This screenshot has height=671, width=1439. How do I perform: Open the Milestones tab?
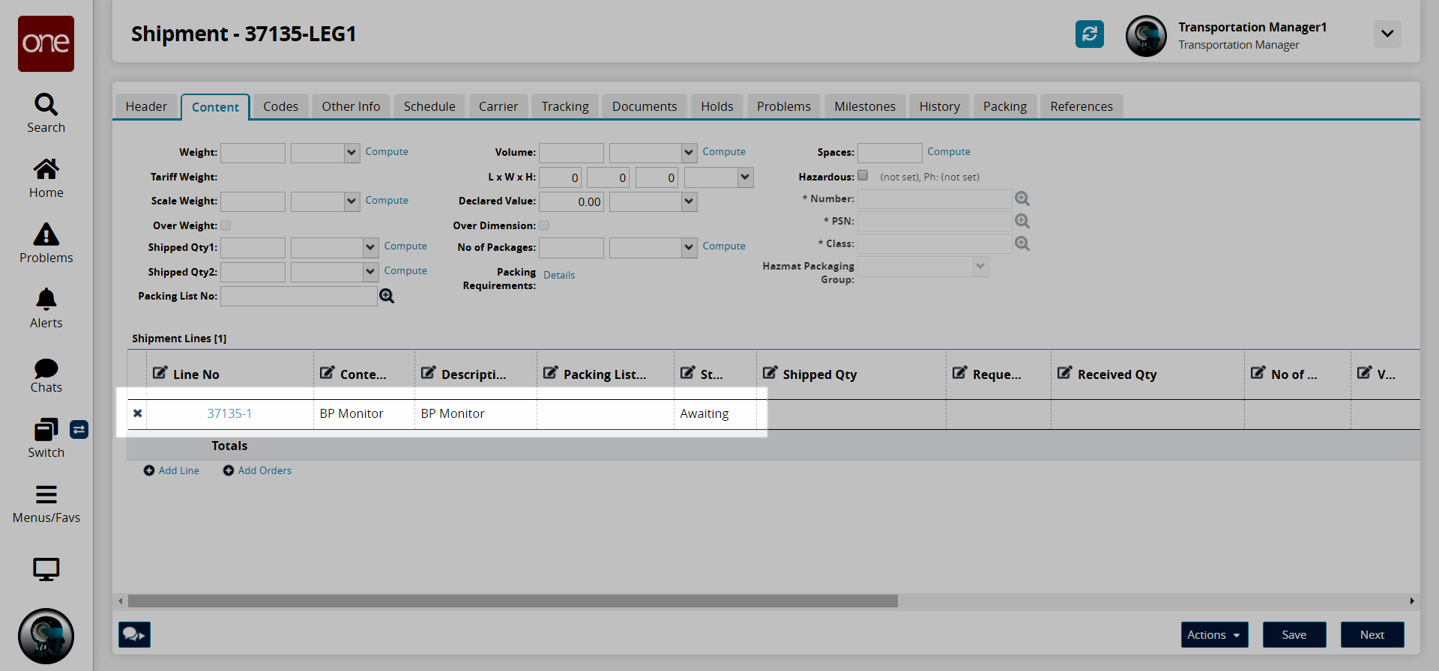864,106
